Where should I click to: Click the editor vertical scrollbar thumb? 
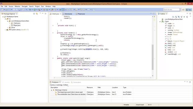pos(153,57)
